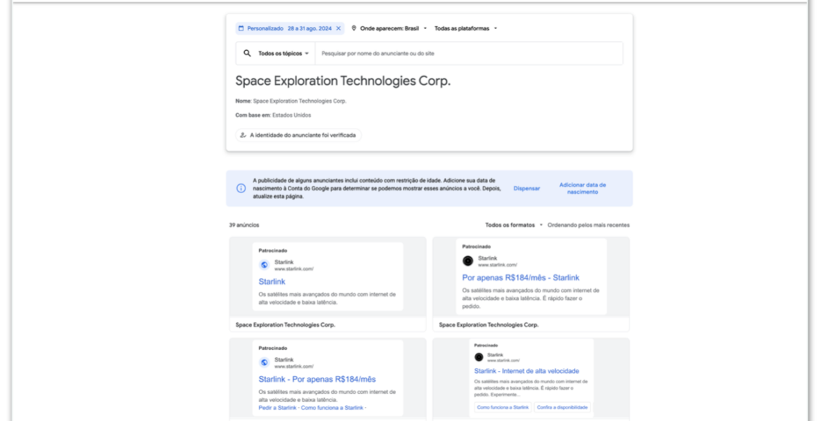Click Nome: Space Exploration Technologies Corp. line
The width and height of the screenshot is (821, 421).
click(291, 101)
